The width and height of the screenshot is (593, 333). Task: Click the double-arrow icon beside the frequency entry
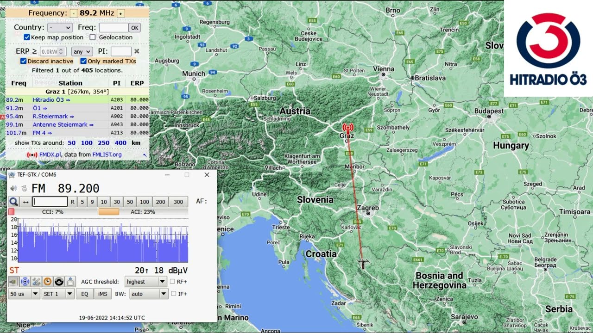tap(25, 202)
